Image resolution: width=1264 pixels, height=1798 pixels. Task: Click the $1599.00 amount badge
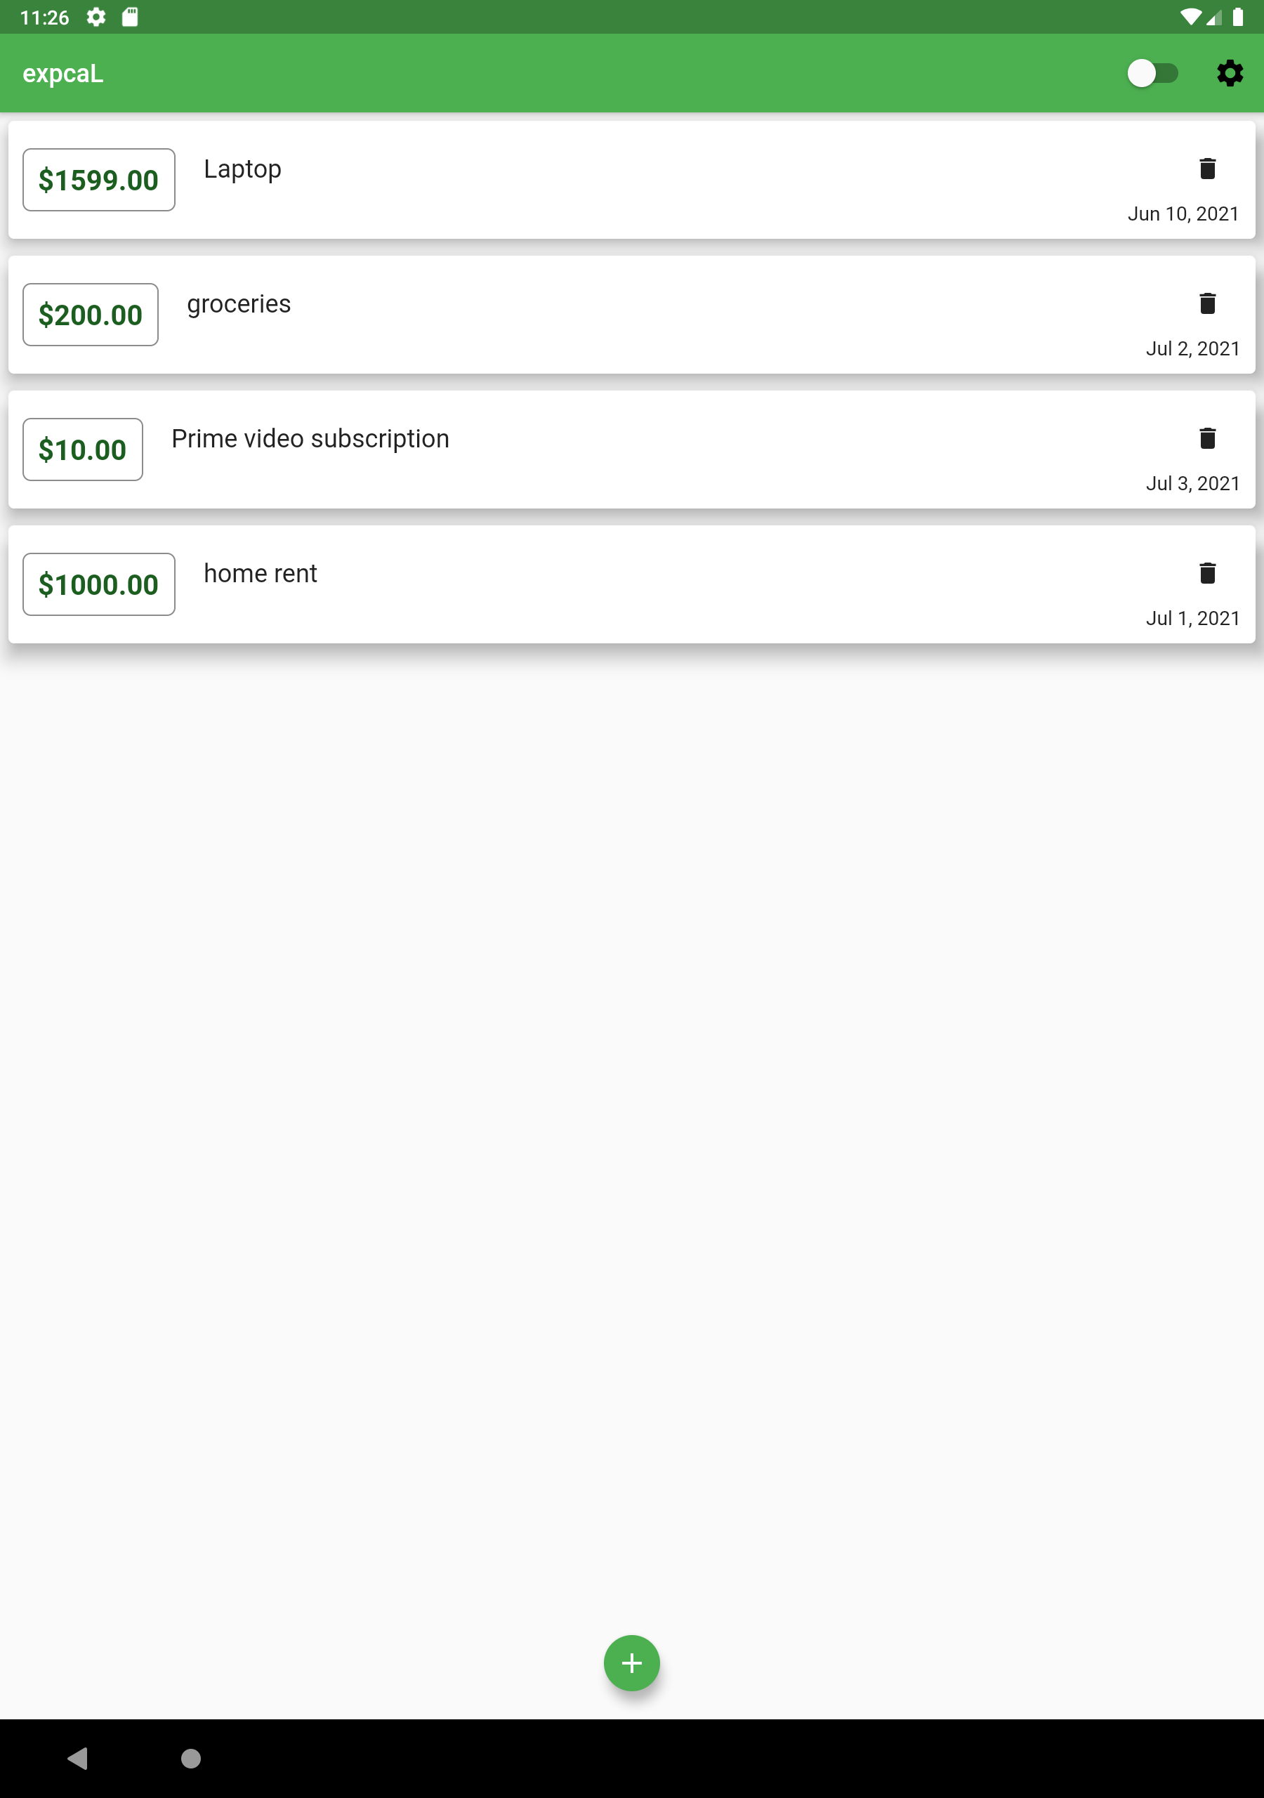(99, 180)
